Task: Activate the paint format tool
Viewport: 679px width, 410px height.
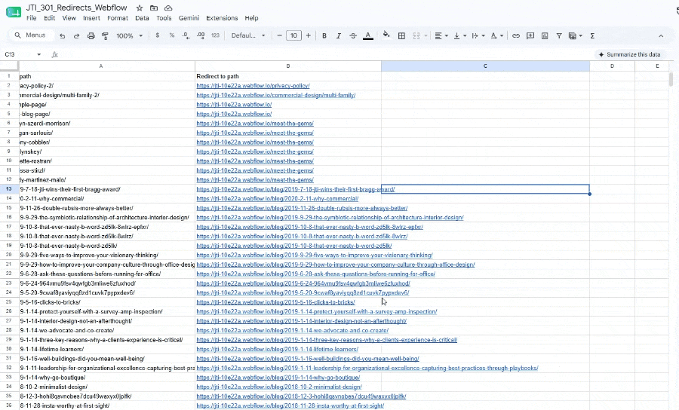Action: point(105,36)
